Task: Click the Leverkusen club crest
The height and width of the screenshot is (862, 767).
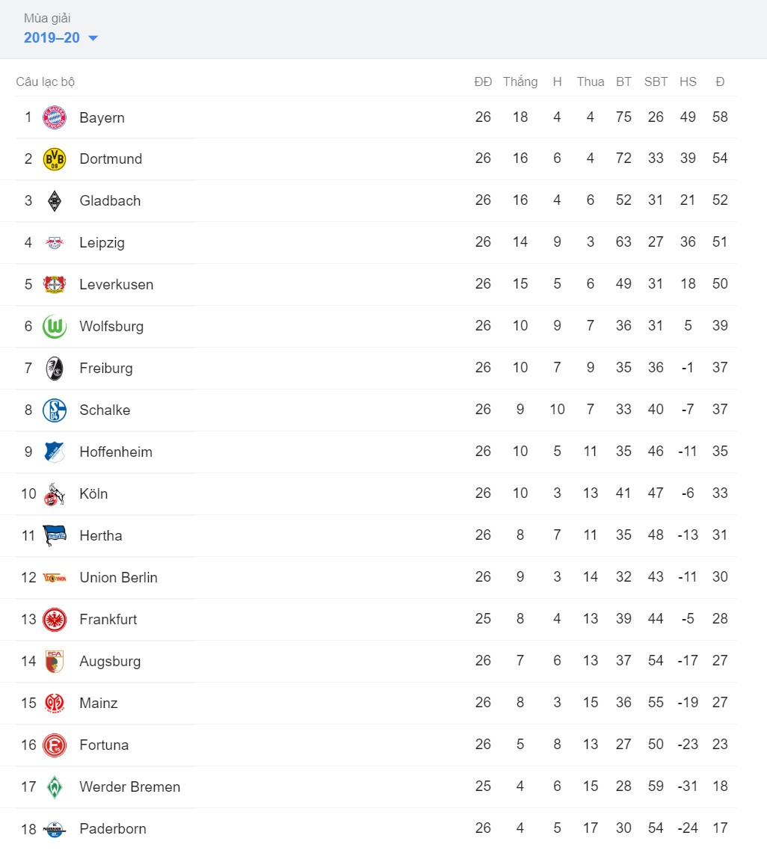Action: 55,284
